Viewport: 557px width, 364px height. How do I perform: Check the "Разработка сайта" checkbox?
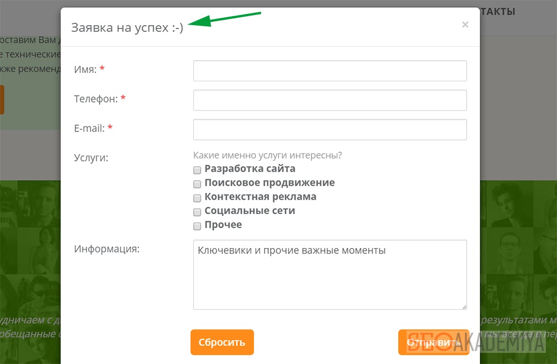tap(197, 169)
